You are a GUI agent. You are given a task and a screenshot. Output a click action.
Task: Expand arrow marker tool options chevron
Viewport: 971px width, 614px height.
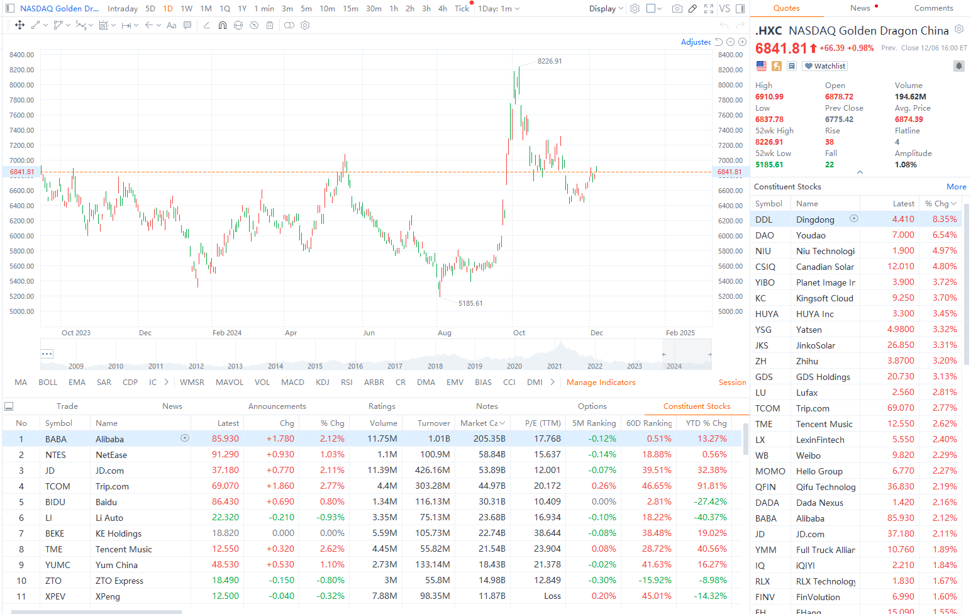coord(159,25)
